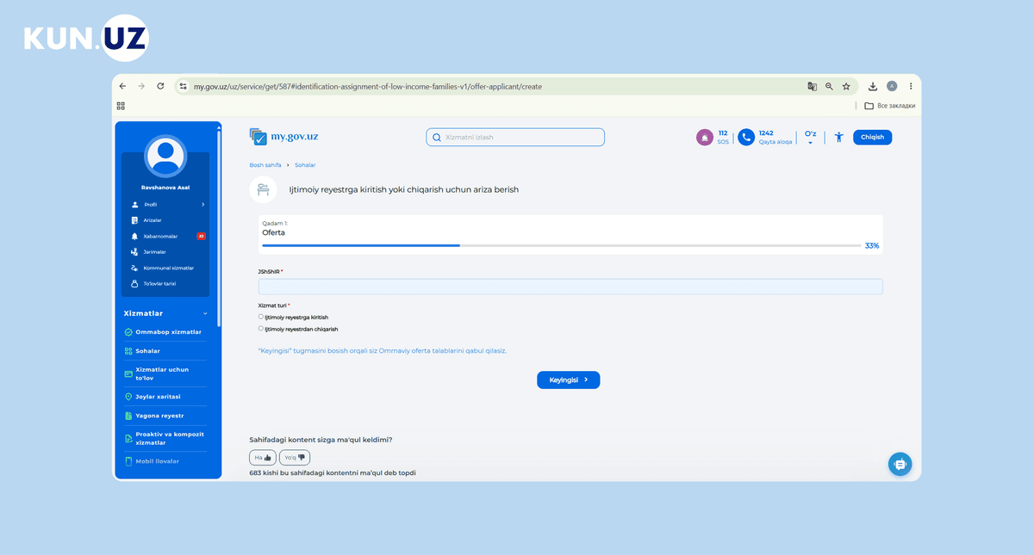Click the thumbs-down Yo'q feedback button
This screenshot has height=555, width=1034.
[x=295, y=458]
